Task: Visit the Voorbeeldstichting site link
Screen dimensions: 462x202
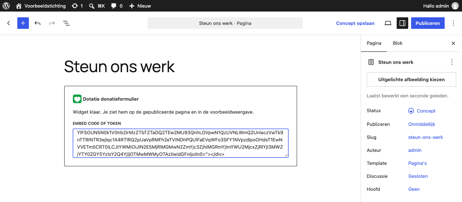Action: click(x=41, y=6)
